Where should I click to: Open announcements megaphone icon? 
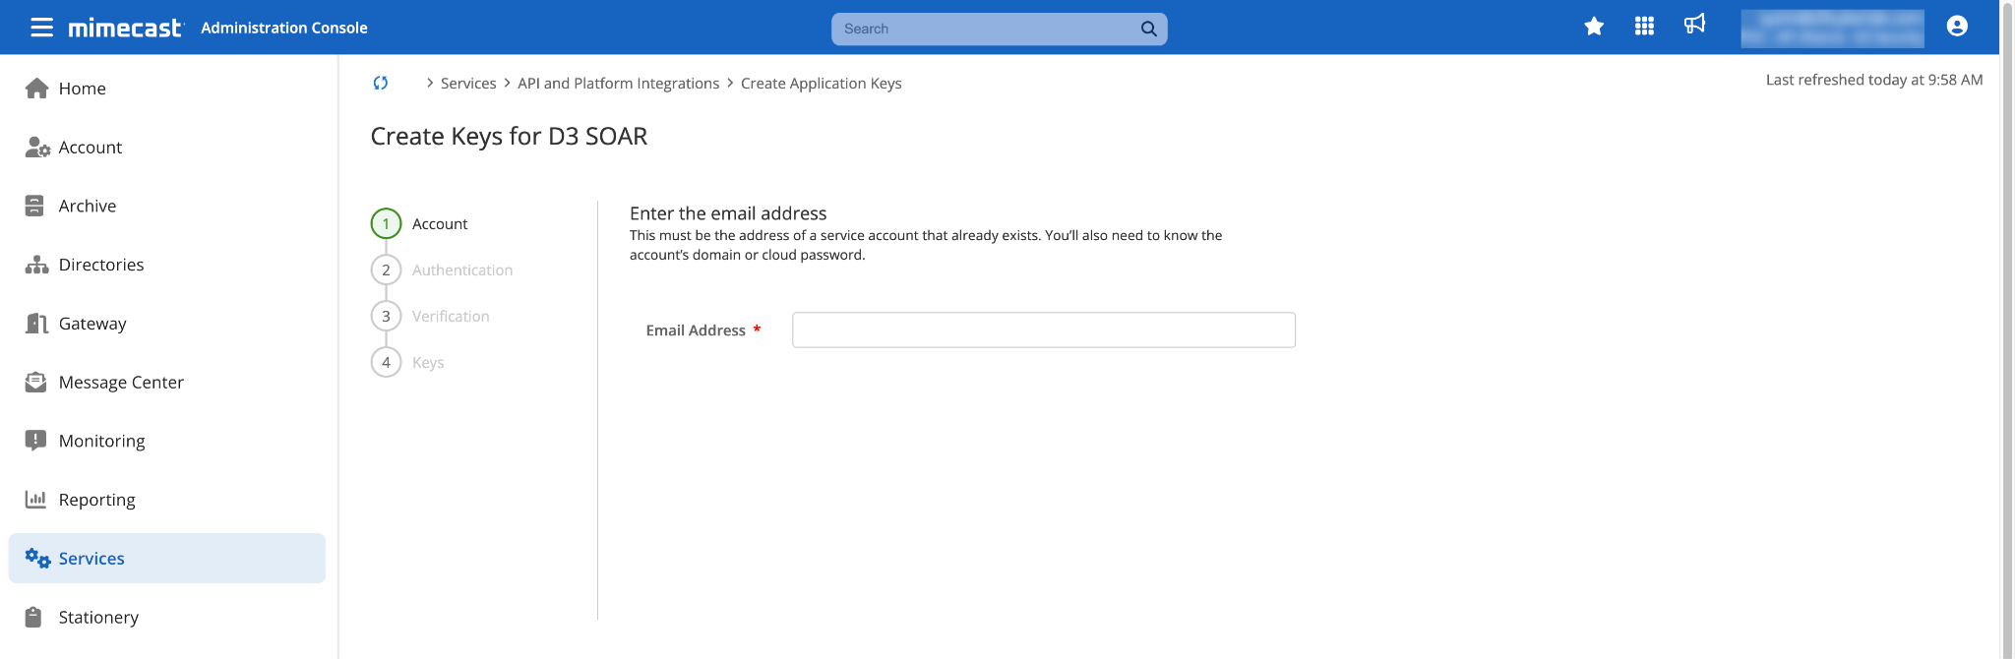(1694, 25)
